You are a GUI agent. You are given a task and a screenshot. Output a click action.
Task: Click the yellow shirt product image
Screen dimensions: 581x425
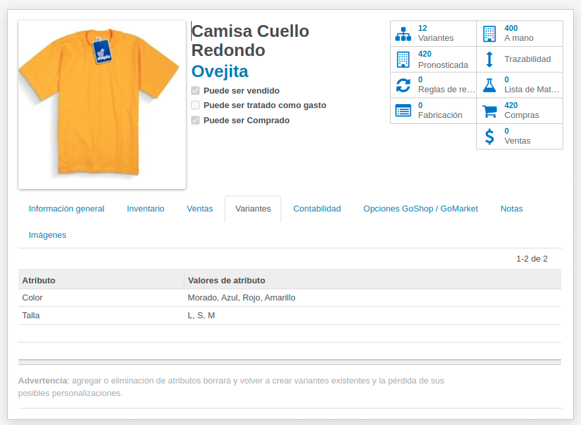tap(102, 105)
